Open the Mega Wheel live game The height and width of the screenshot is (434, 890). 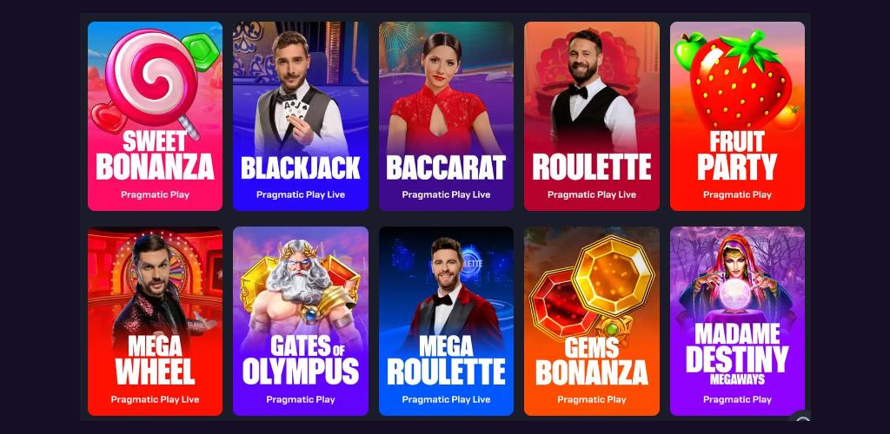click(155, 321)
